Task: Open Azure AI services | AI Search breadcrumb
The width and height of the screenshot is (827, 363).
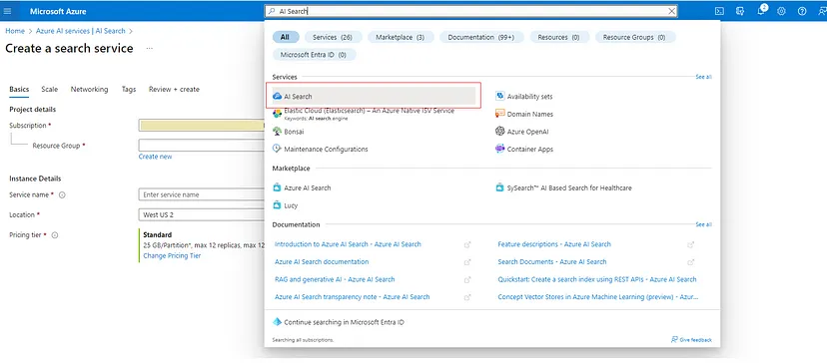Action: [x=81, y=31]
